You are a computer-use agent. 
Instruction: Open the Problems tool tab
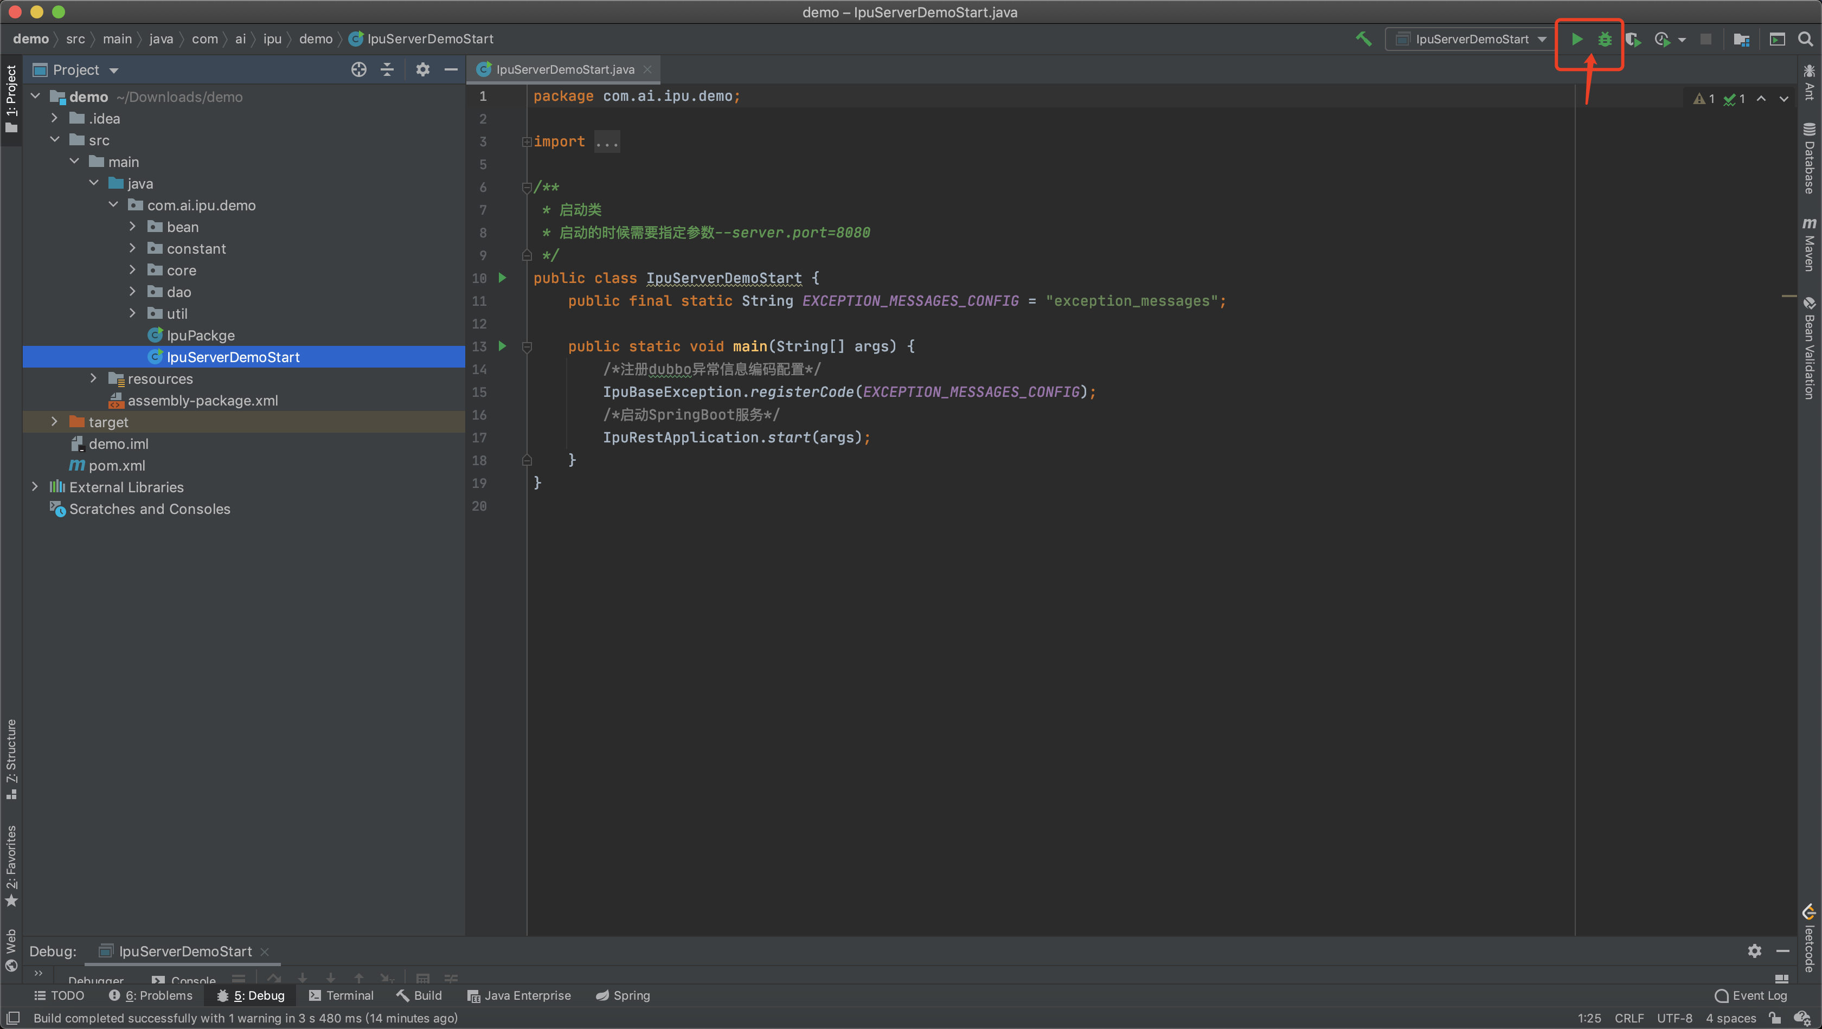151,995
